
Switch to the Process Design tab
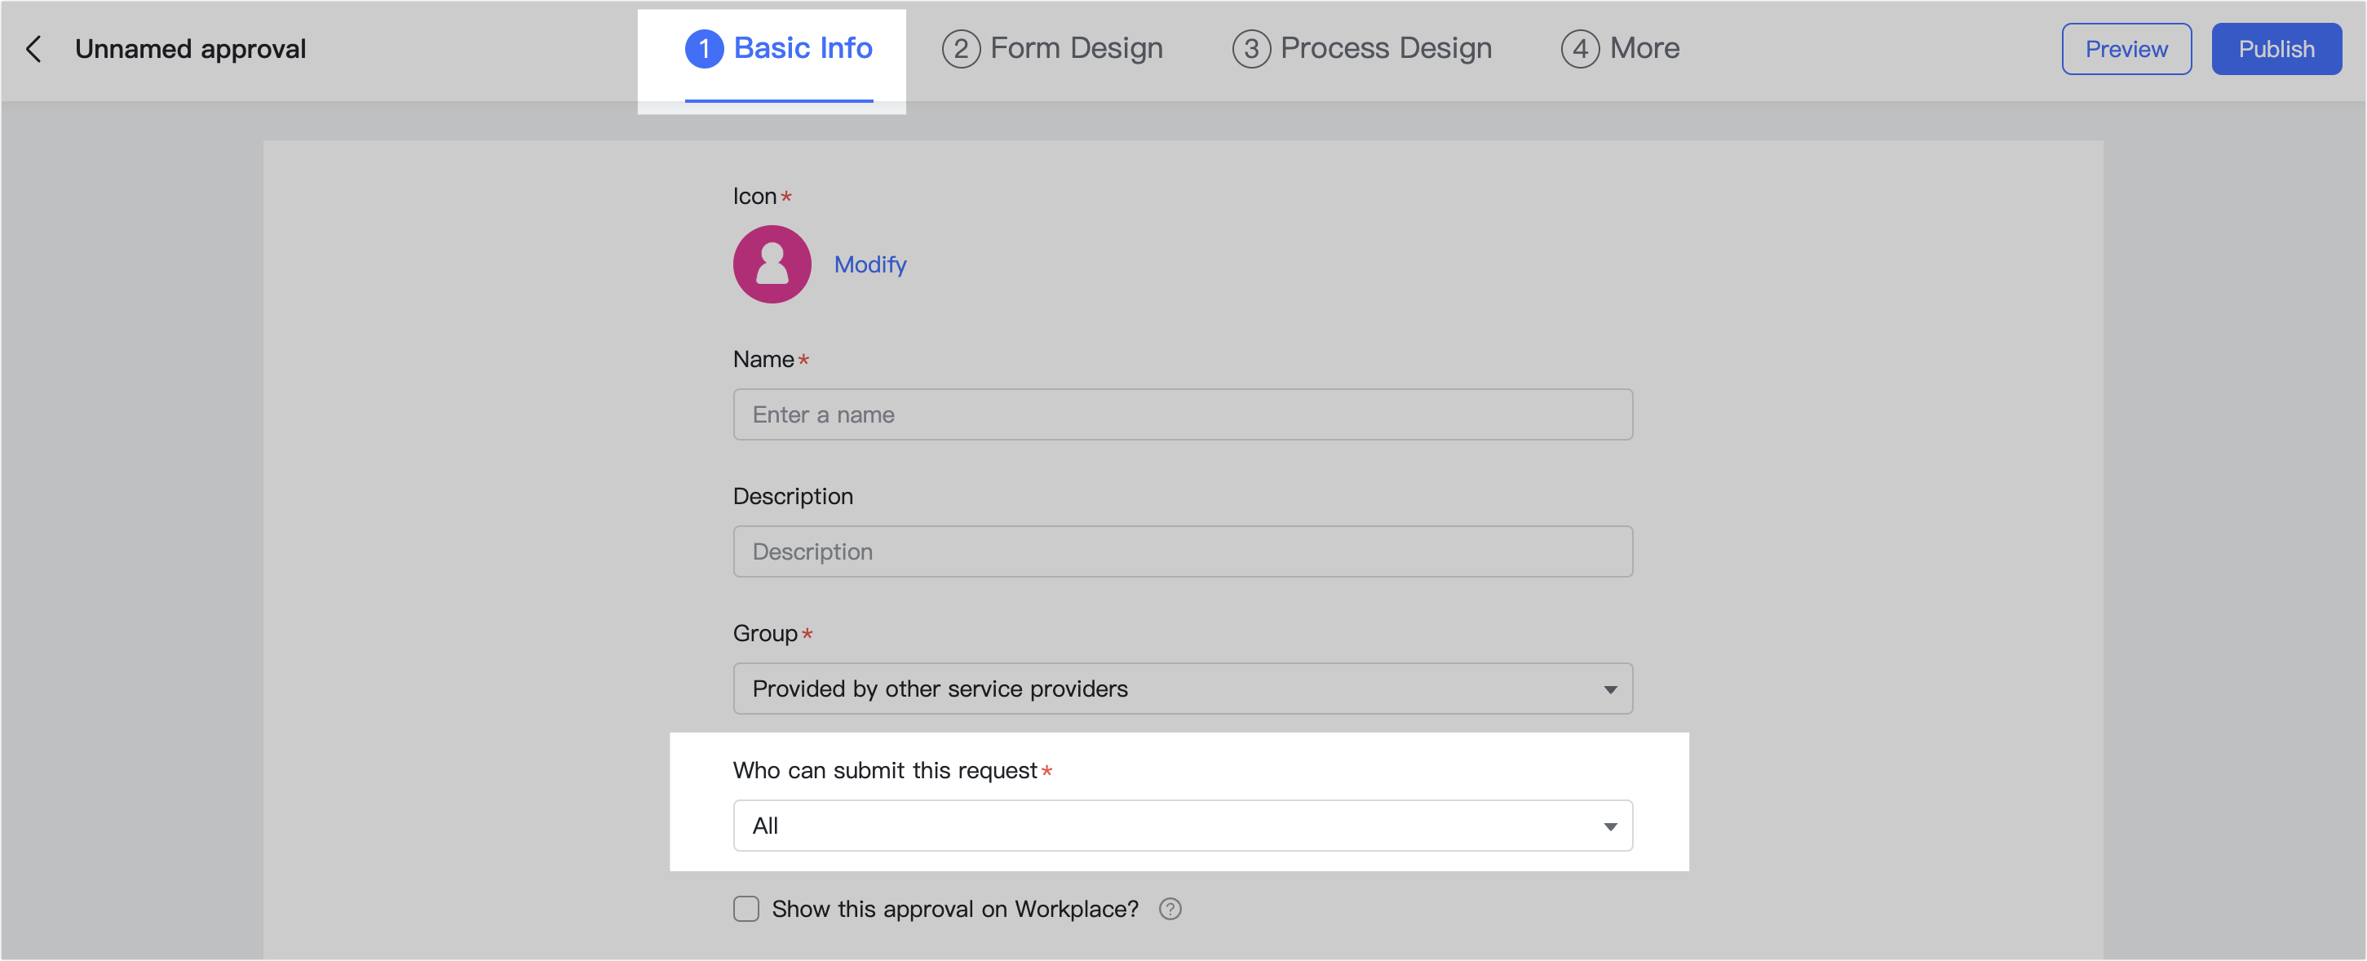point(1385,49)
